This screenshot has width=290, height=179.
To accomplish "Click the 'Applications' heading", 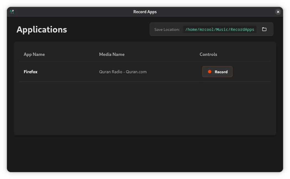I will (x=42, y=30).
